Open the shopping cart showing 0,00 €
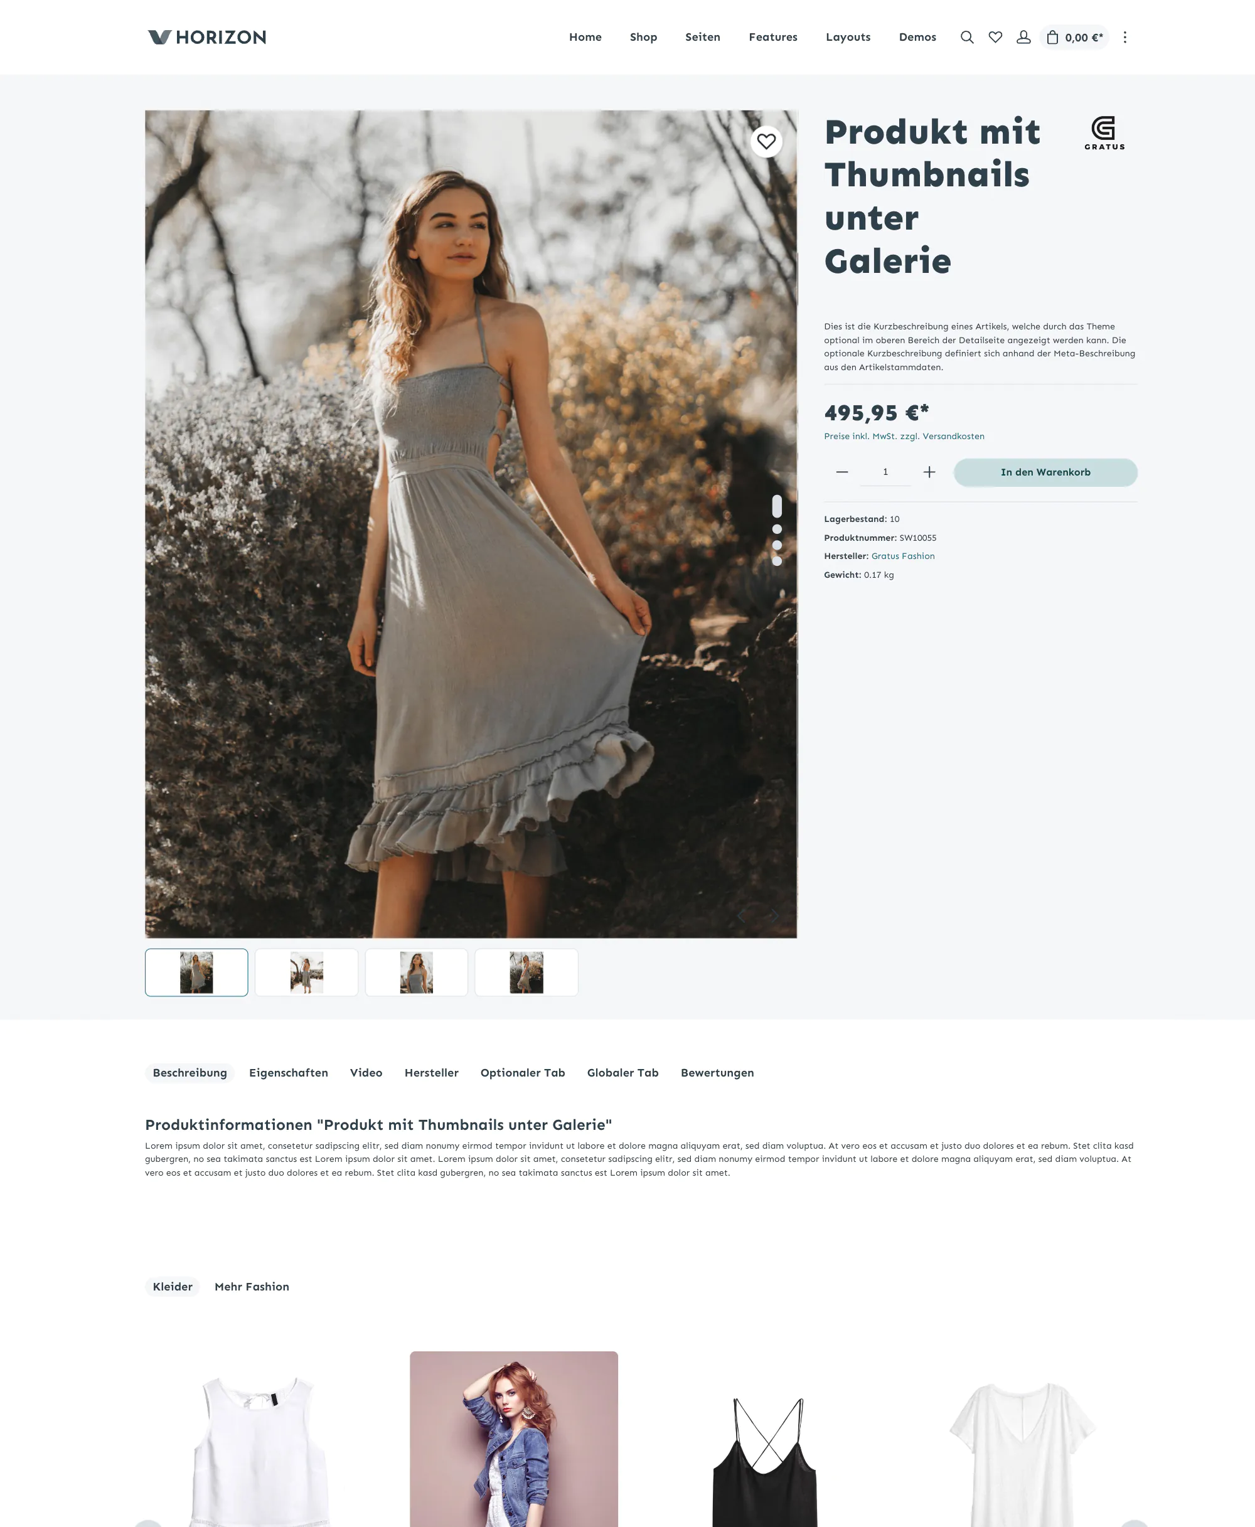1255x1527 pixels. [1074, 37]
